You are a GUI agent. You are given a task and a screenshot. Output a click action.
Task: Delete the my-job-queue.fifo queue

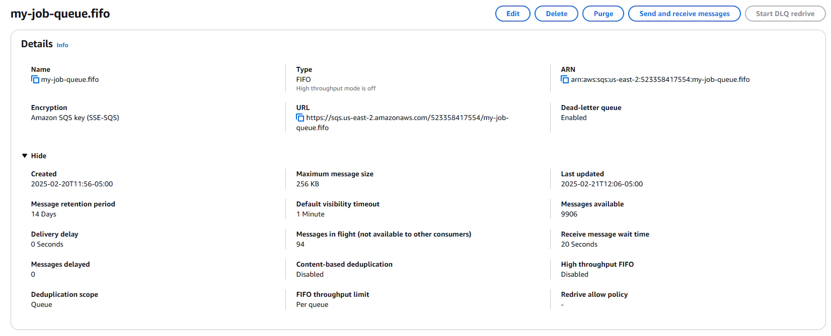tap(556, 14)
